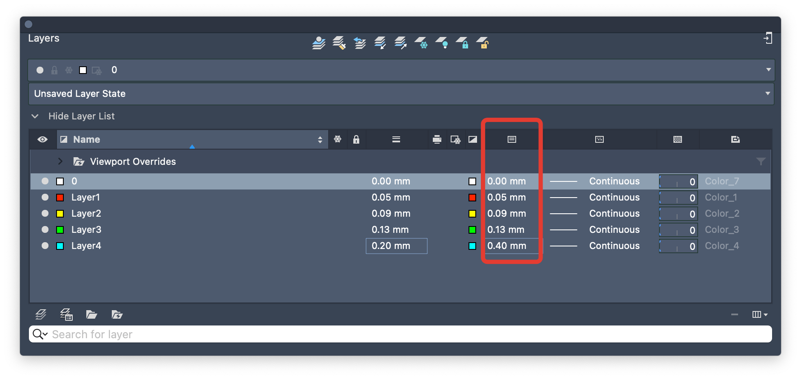Select the Layer Match brush tool
The height and width of the screenshot is (379, 801).
pyautogui.click(x=339, y=43)
